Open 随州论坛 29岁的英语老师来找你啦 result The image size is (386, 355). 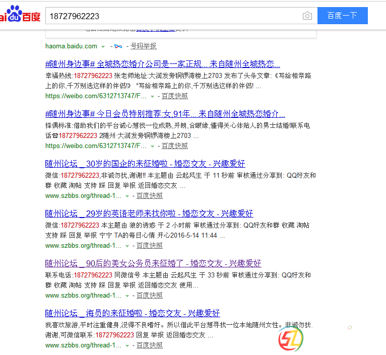tap(149, 214)
